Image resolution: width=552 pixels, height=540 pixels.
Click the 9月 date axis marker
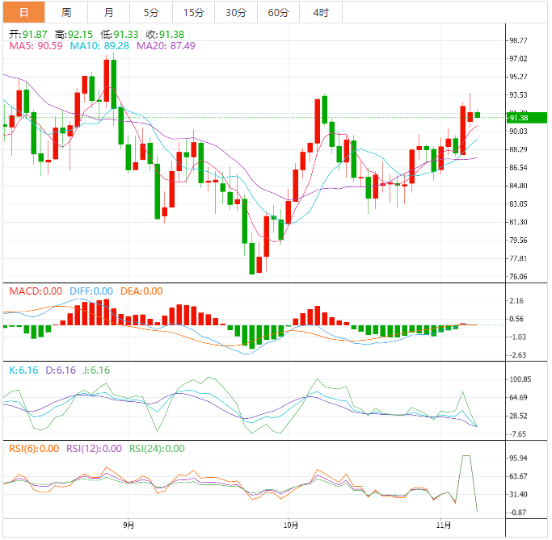coord(129,525)
